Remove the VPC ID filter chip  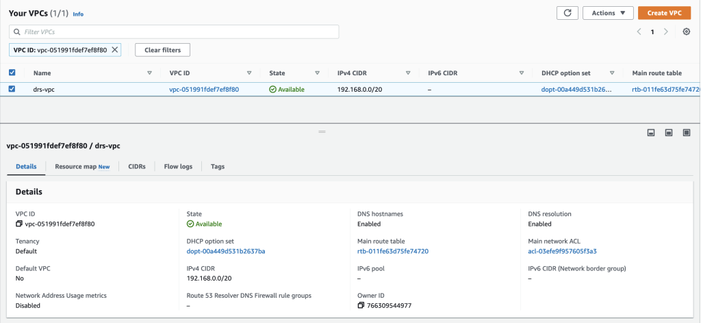pyautogui.click(x=114, y=50)
